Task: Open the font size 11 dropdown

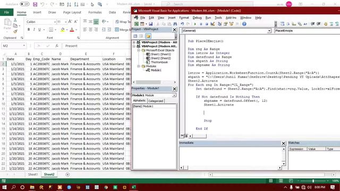Action: click(x=65, y=22)
